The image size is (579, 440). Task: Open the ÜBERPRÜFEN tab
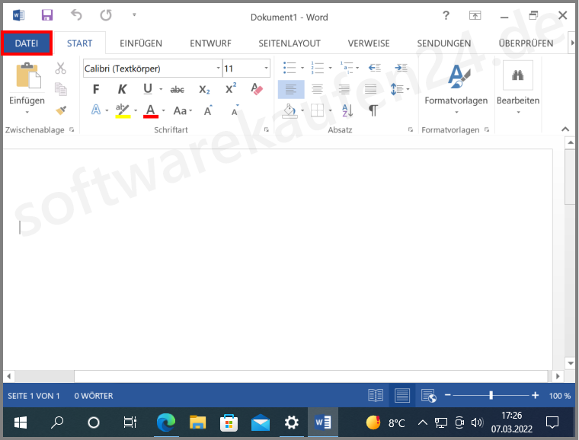[x=526, y=43]
